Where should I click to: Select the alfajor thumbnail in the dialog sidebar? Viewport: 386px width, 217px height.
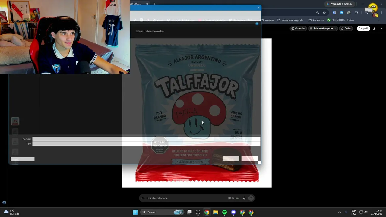point(15,121)
